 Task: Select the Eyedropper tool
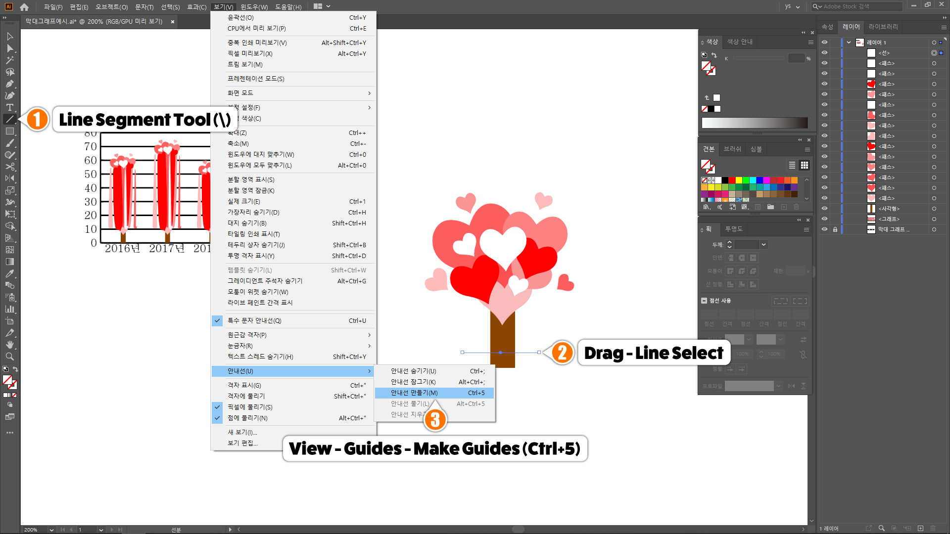[x=10, y=273]
